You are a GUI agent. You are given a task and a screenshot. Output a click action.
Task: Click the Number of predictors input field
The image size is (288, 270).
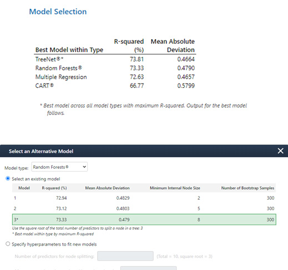click(x=125, y=256)
